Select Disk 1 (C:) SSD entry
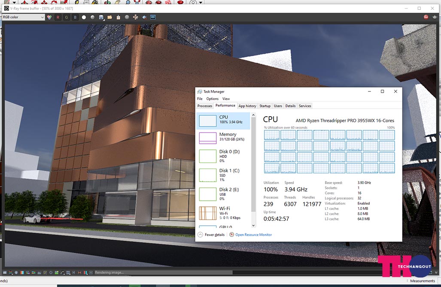 [223, 175]
